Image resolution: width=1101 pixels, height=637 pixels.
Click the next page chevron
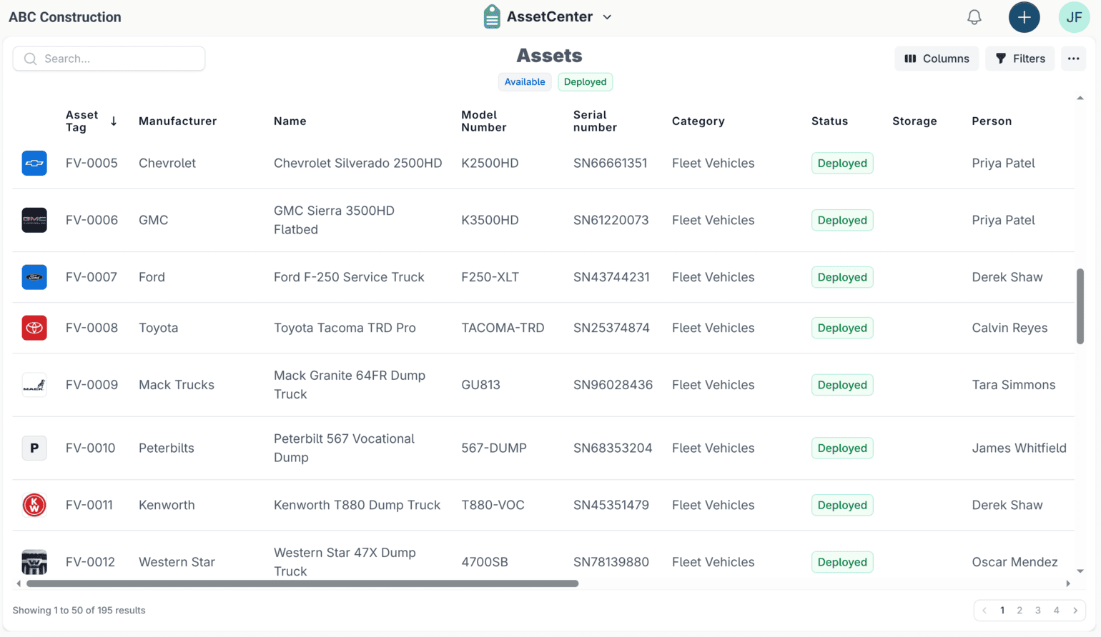click(x=1075, y=611)
